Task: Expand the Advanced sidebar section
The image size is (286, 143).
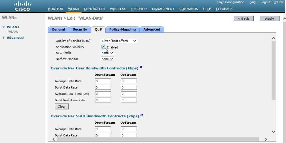Action: click(x=4, y=38)
